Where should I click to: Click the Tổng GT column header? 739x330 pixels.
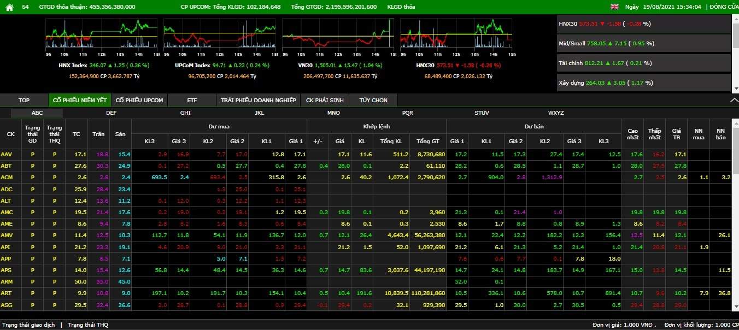point(428,141)
